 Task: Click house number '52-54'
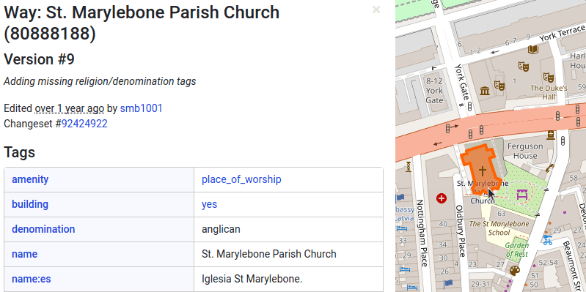[548, 263]
